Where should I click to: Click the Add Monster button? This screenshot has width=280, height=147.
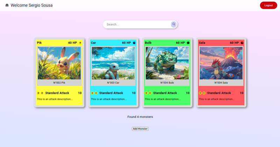coord(140,129)
